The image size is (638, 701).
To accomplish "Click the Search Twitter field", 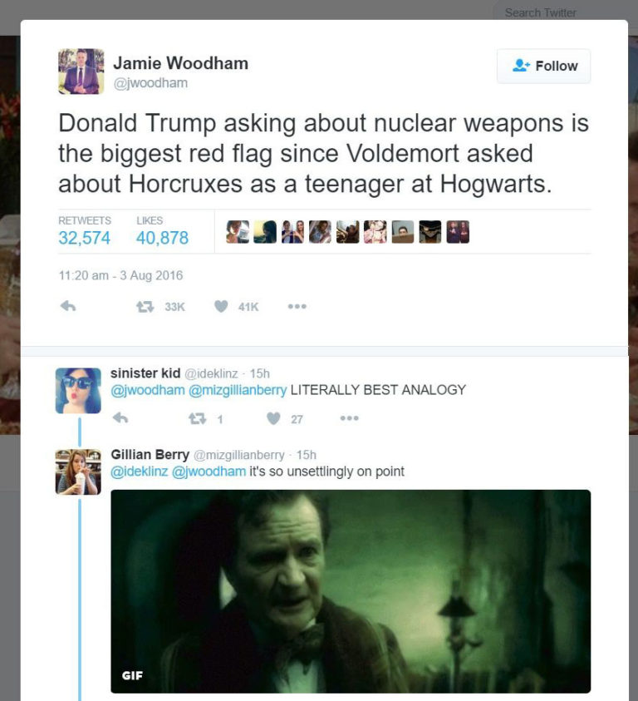I will [x=540, y=12].
